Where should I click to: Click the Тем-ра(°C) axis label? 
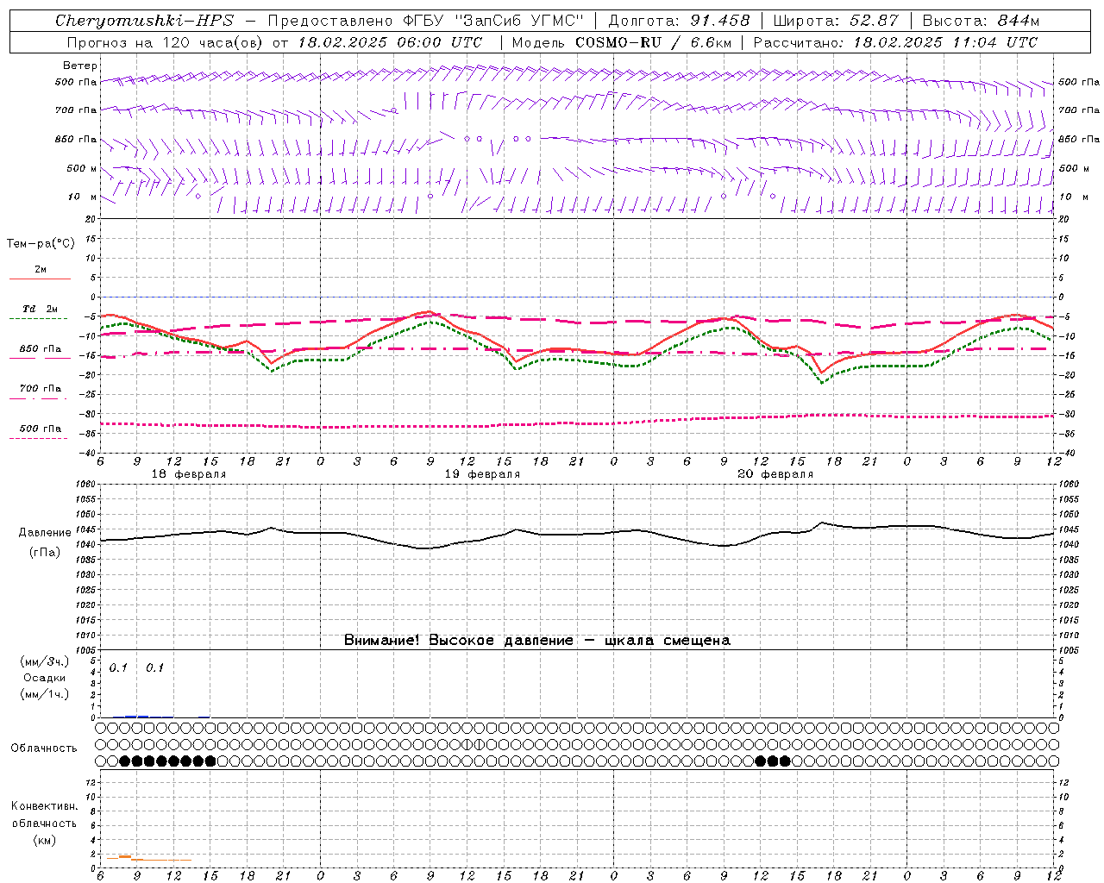click(x=41, y=244)
